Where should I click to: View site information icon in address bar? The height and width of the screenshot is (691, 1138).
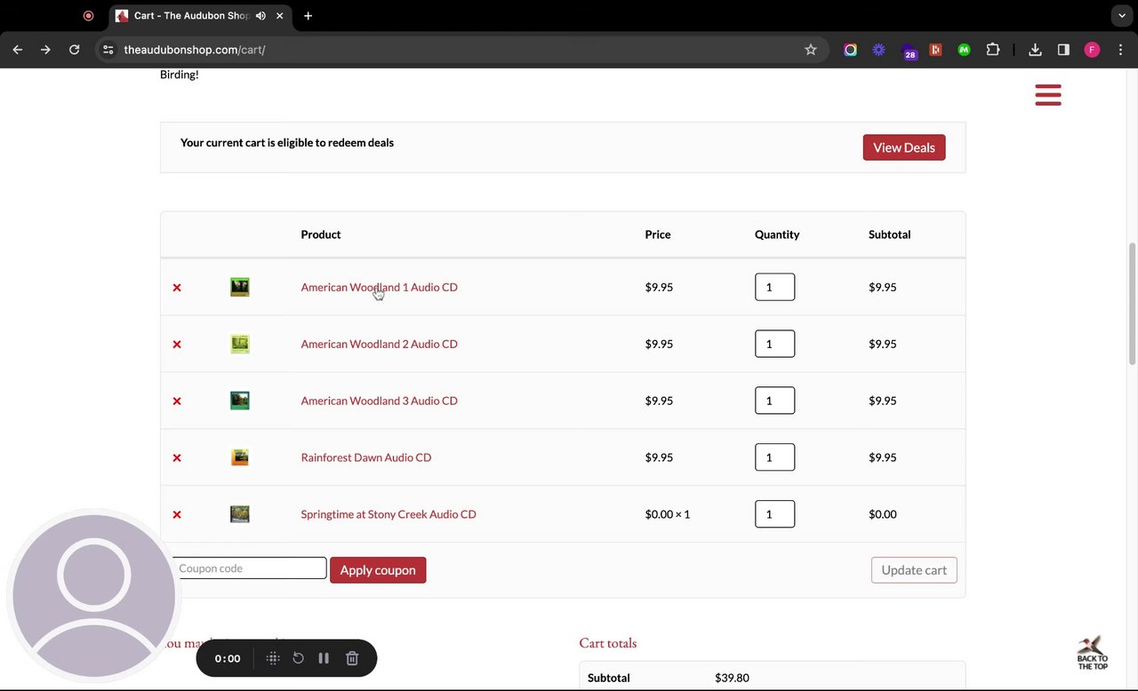click(108, 50)
